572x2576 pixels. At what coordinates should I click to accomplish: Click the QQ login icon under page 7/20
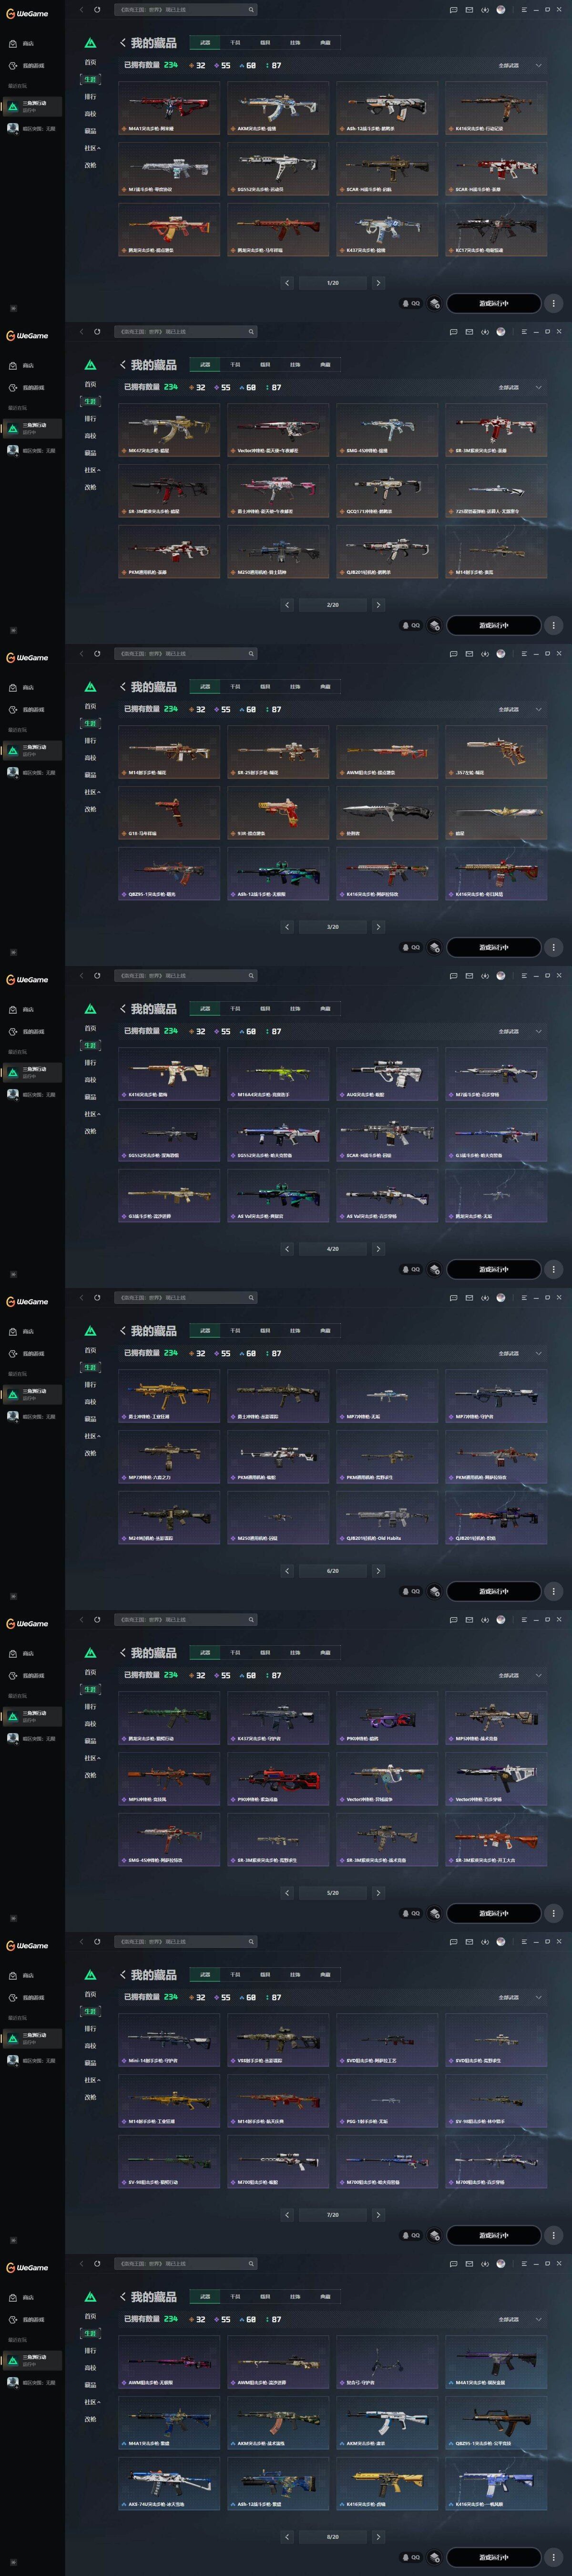[x=411, y=2235]
